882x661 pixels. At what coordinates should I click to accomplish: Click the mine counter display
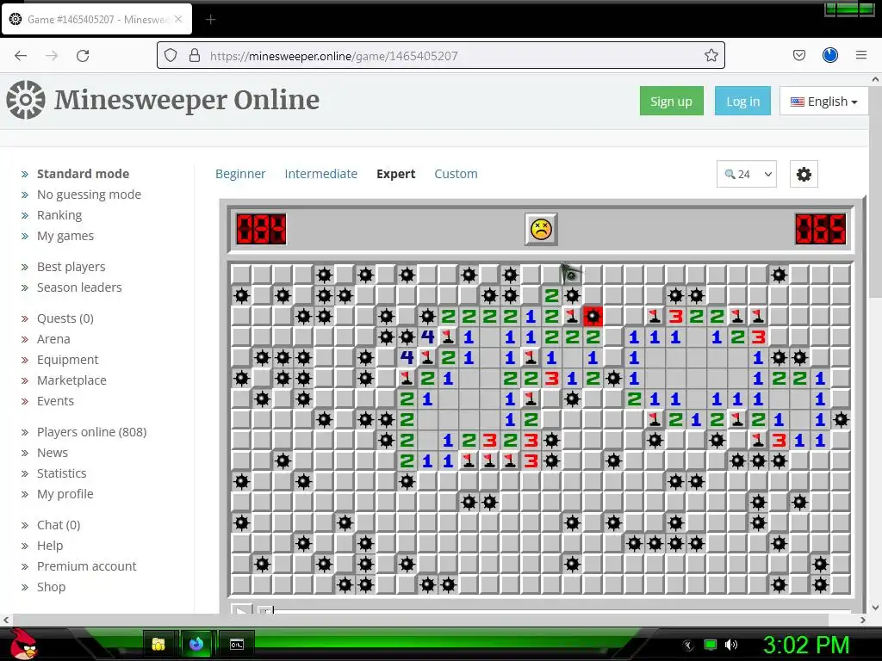pyautogui.click(x=261, y=229)
